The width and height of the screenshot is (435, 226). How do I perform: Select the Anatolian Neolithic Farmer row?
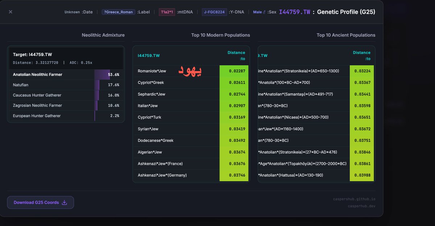click(x=66, y=75)
